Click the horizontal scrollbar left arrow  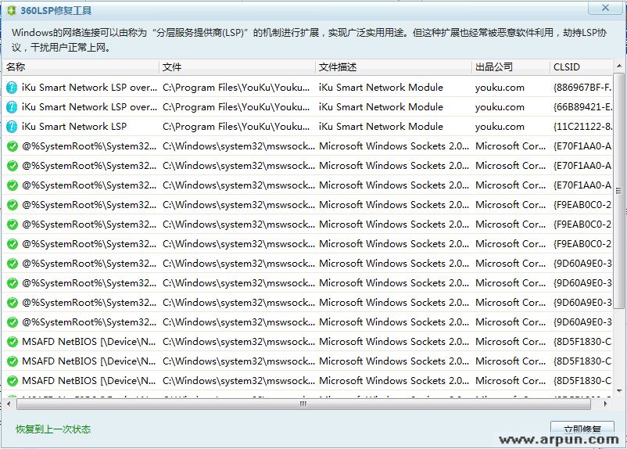pos(9,404)
